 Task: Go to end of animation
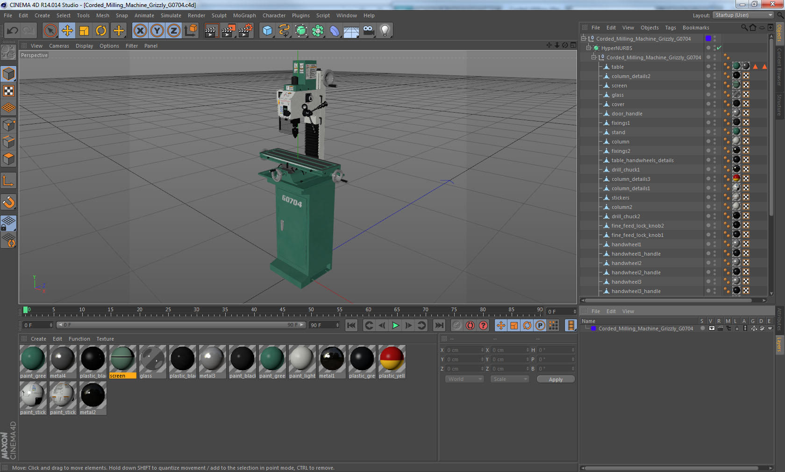(x=439, y=325)
